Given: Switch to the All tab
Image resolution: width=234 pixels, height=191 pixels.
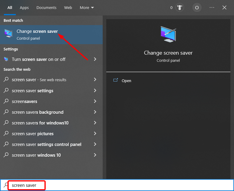Looking at the screenshot, I should 10,8.
